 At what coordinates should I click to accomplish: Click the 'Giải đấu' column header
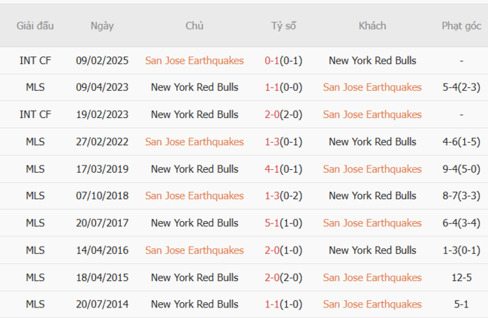pyautogui.click(x=35, y=26)
